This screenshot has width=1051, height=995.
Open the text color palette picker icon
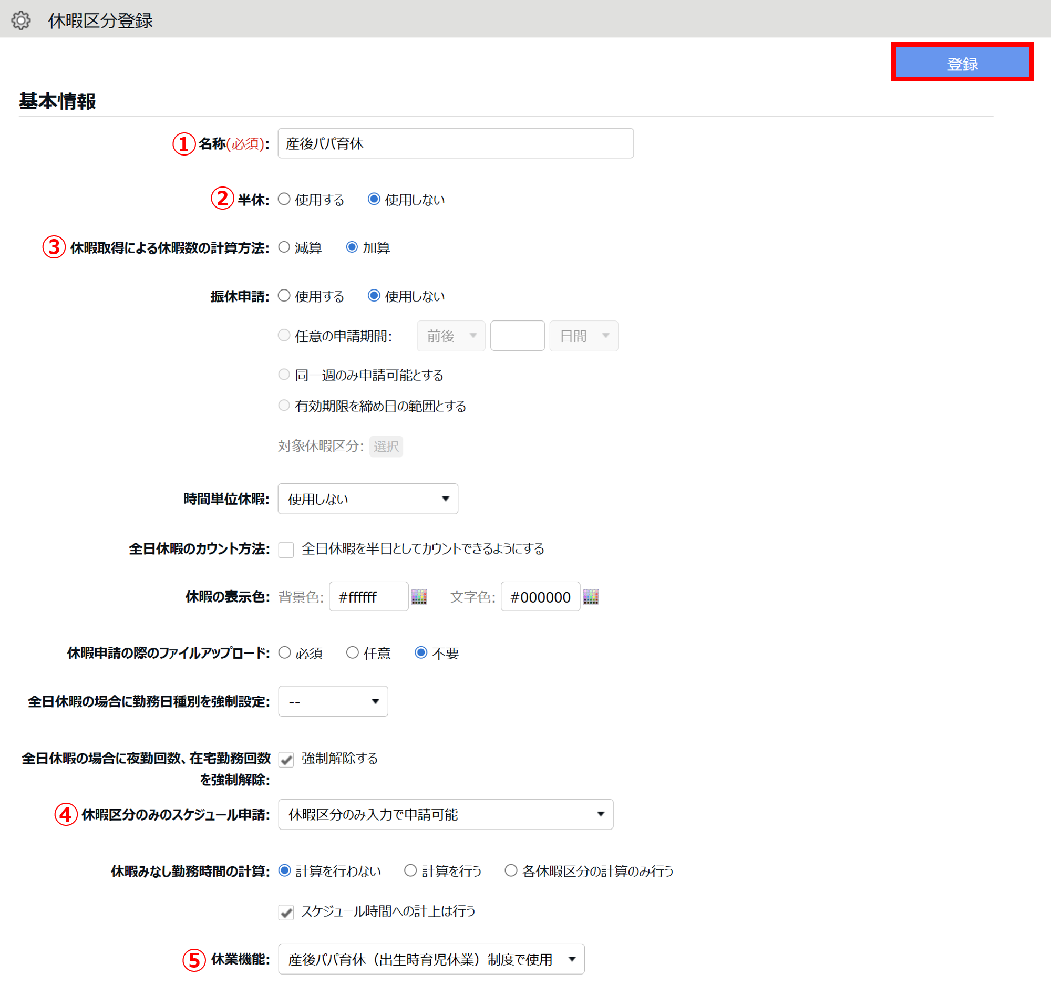pyautogui.click(x=591, y=597)
